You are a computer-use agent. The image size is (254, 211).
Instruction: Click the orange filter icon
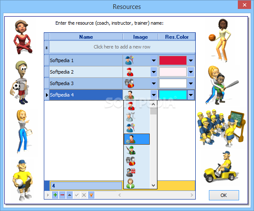[91, 195]
